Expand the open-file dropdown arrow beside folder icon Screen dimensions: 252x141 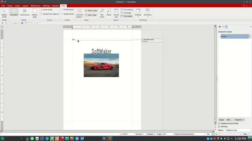click(19, 23)
